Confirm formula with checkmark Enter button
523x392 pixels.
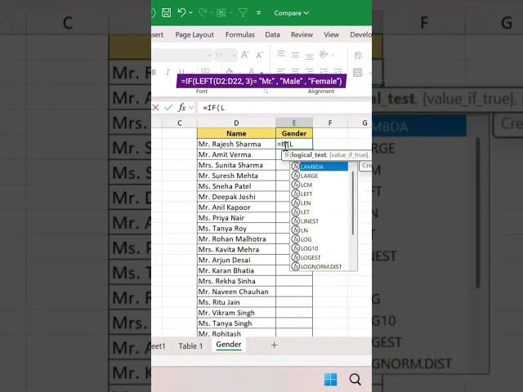(168, 107)
